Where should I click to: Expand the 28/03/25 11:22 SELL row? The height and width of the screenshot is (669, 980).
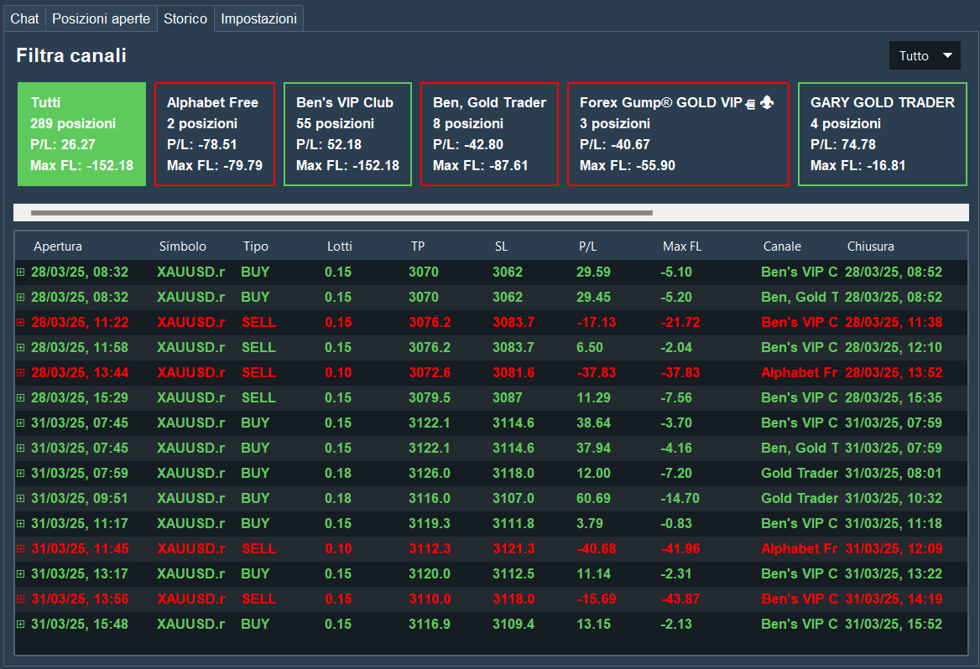coord(21,323)
